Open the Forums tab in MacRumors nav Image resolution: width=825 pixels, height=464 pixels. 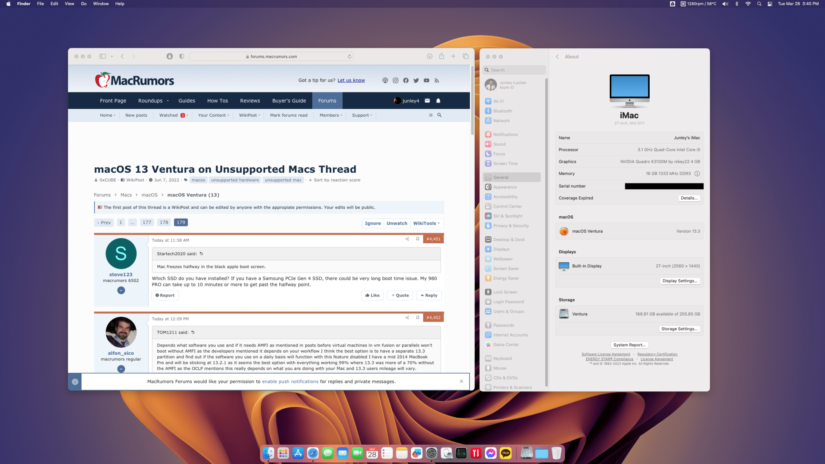point(327,101)
